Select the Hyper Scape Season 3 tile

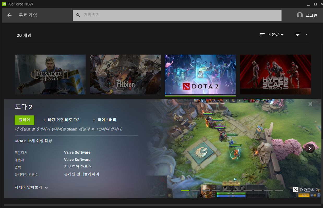click(x=276, y=74)
